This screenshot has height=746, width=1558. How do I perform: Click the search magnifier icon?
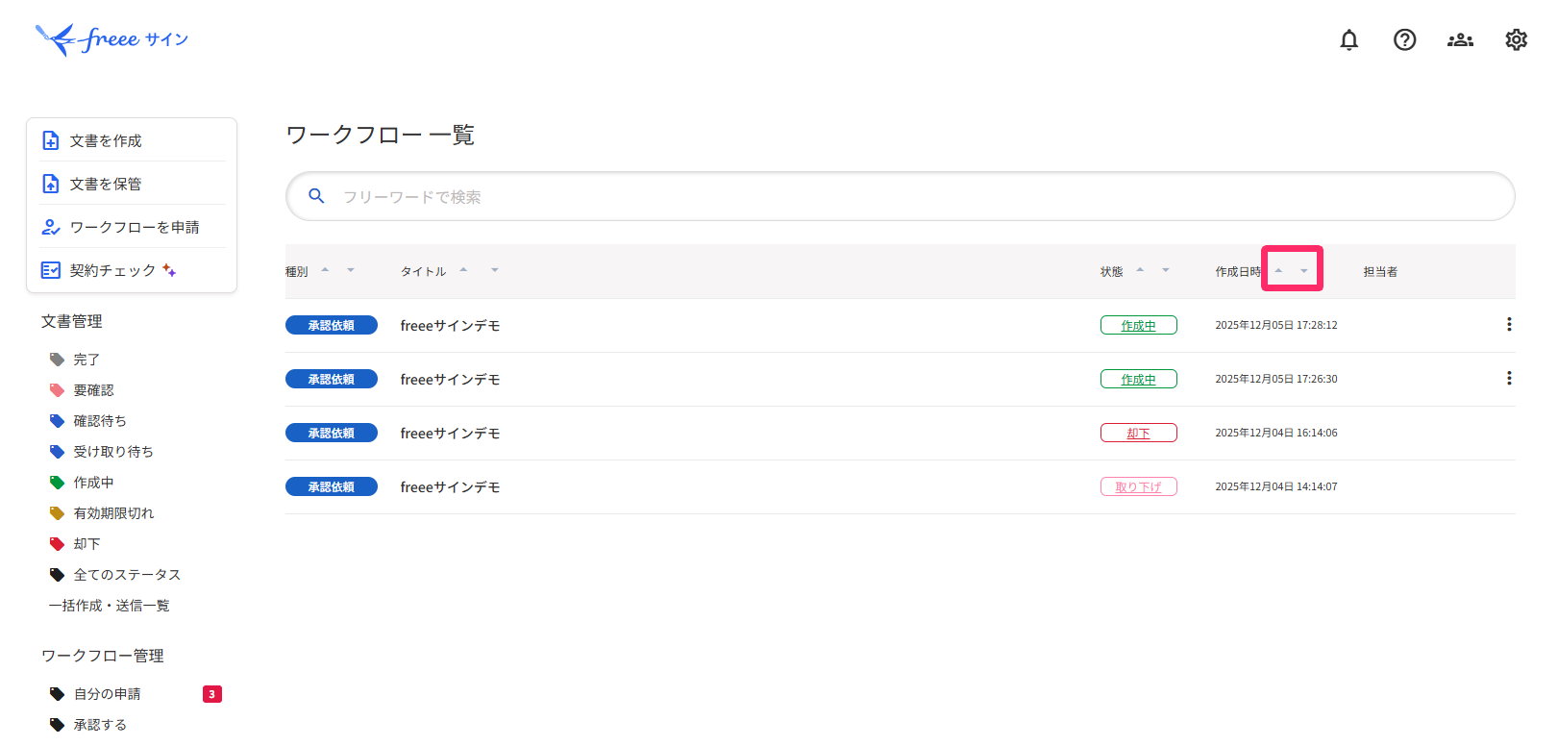(x=316, y=196)
